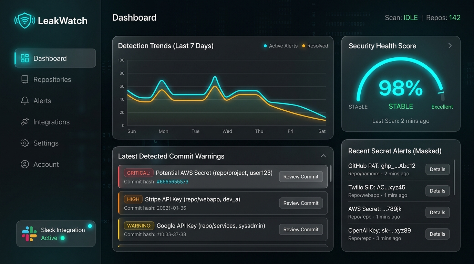Viewport: 474px width, 264px height.
Task: Collapse the Latest Detected Commit Warnings panel
Action: [323, 156]
